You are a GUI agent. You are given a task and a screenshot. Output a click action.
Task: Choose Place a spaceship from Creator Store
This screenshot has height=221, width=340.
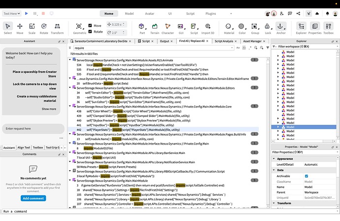tap(34, 74)
